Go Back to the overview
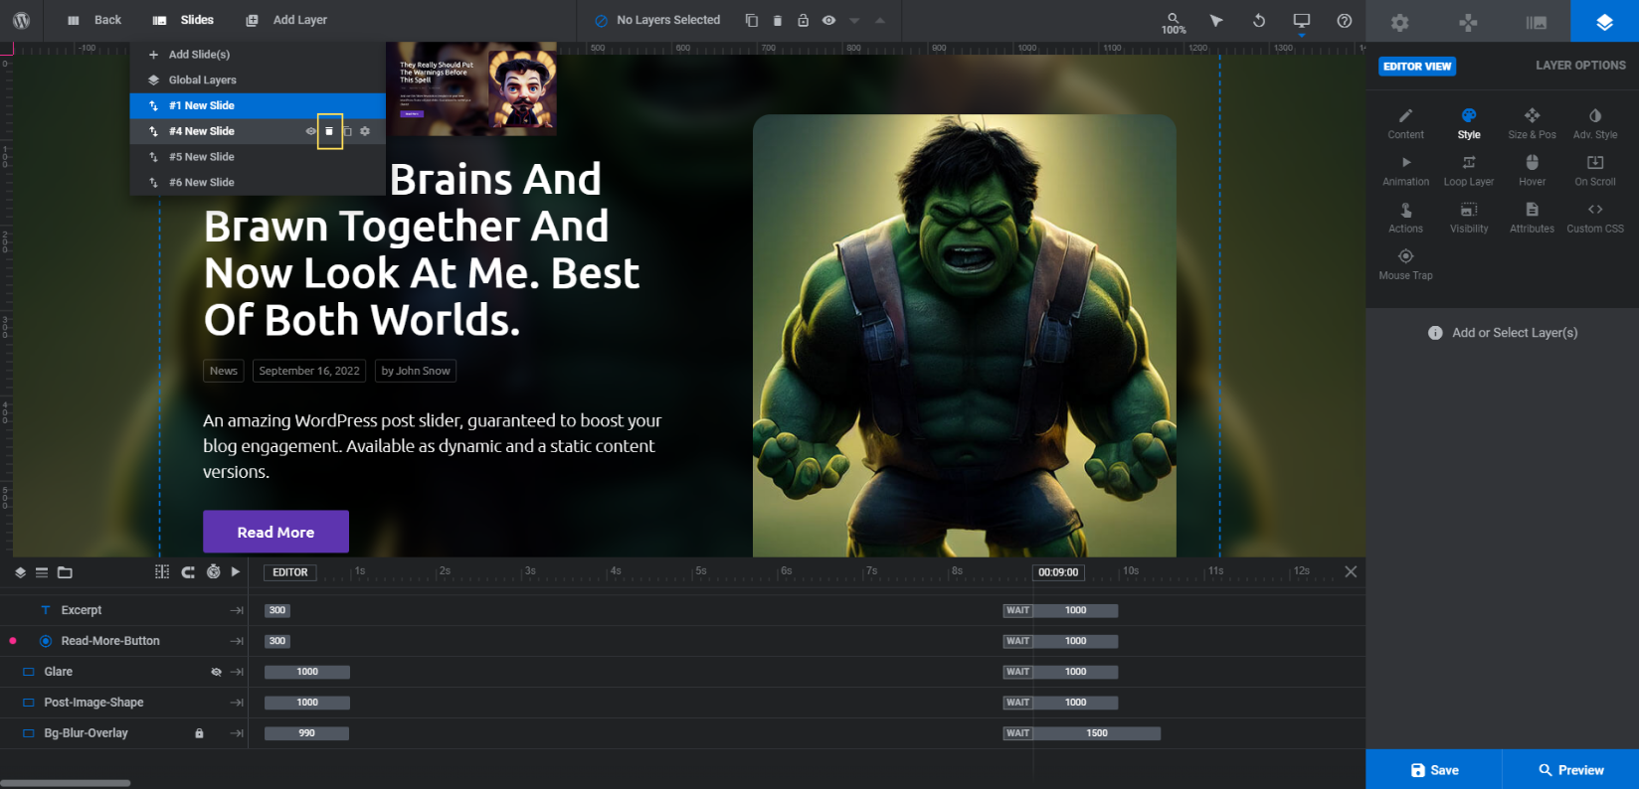The height and width of the screenshot is (789, 1639). 94,20
